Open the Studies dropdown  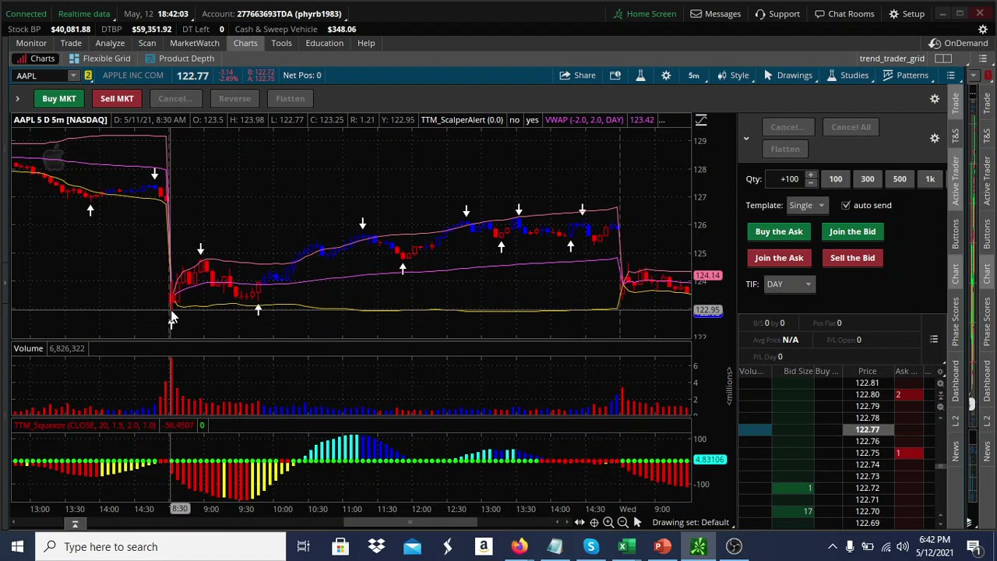pyautogui.click(x=847, y=76)
